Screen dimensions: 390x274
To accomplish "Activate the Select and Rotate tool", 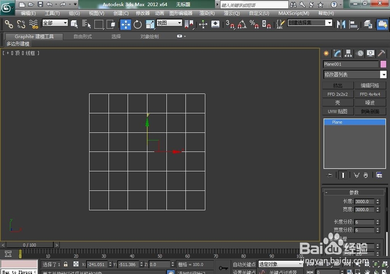I will (x=138, y=25).
